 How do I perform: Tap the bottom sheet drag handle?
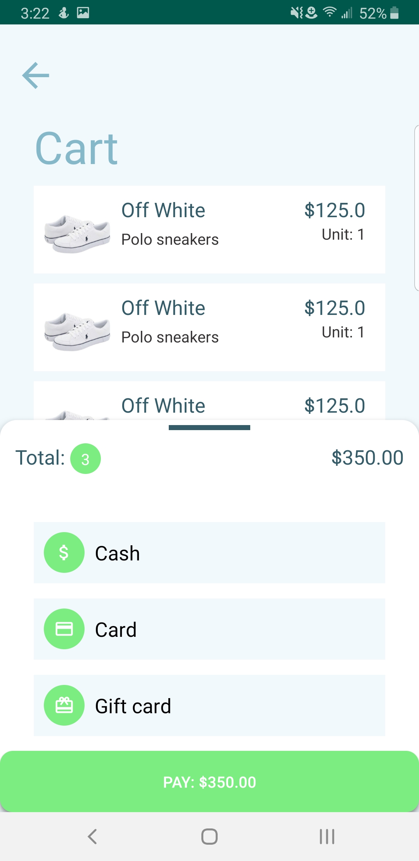(209, 427)
